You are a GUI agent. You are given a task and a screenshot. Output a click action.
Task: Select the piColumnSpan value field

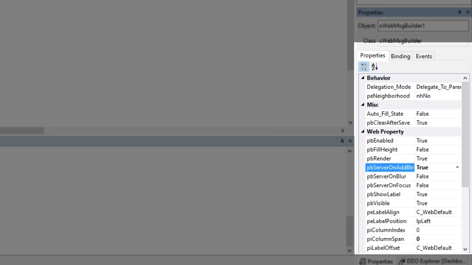(x=438, y=239)
